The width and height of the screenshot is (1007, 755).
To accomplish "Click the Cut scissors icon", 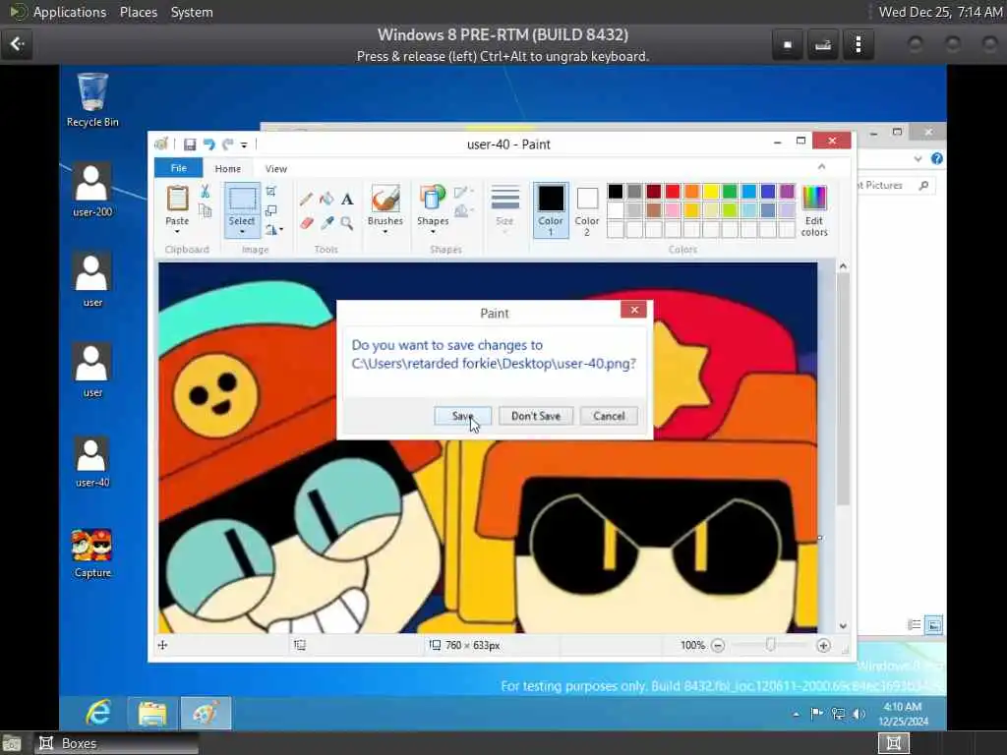I will (x=205, y=191).
